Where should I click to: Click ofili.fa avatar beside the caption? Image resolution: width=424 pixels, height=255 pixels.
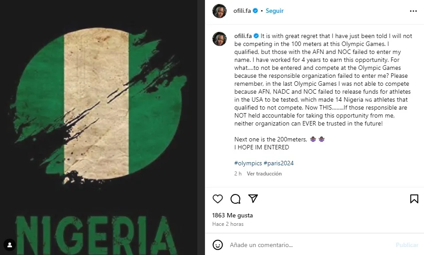[x=220, y=39]
